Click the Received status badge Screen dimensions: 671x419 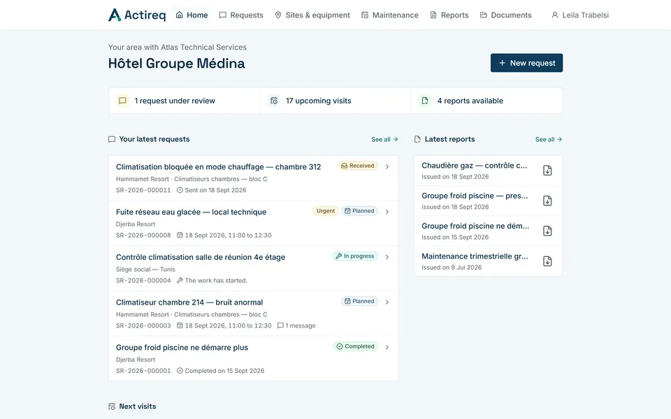click(x=358, y=166)
